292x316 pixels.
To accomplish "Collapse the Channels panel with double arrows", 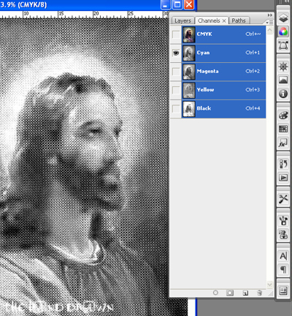I will click(x=270, y=15).
